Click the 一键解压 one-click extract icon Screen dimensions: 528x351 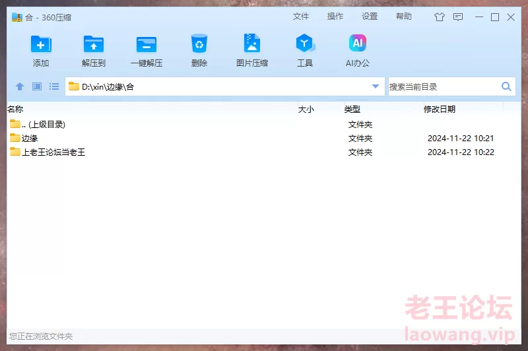(147, 44)
